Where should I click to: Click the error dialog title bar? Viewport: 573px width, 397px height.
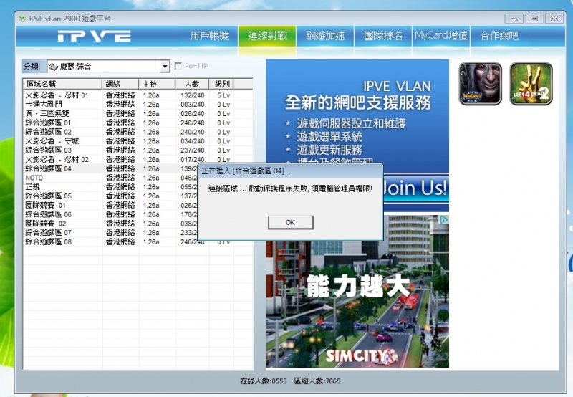point(291,171)
